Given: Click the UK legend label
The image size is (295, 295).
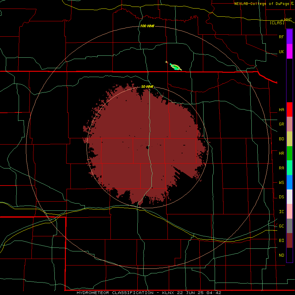Looking at the screenshot, I should [x=281, y=51].
